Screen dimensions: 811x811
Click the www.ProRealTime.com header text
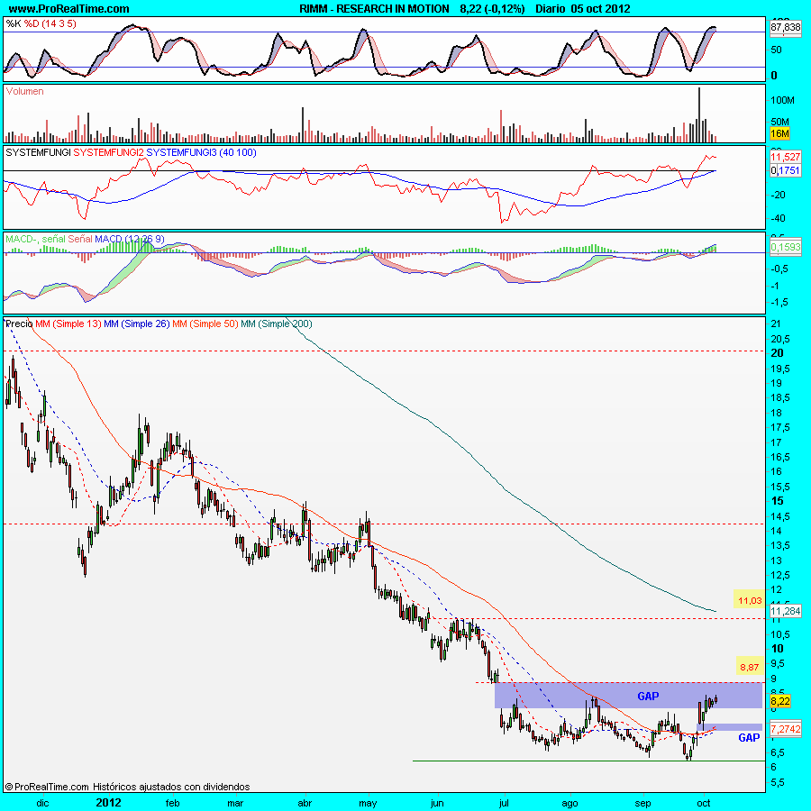68,9
